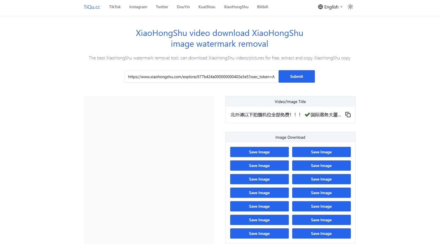Save Image in first row, right column
440x249 pixels.
tap(321, 152)
